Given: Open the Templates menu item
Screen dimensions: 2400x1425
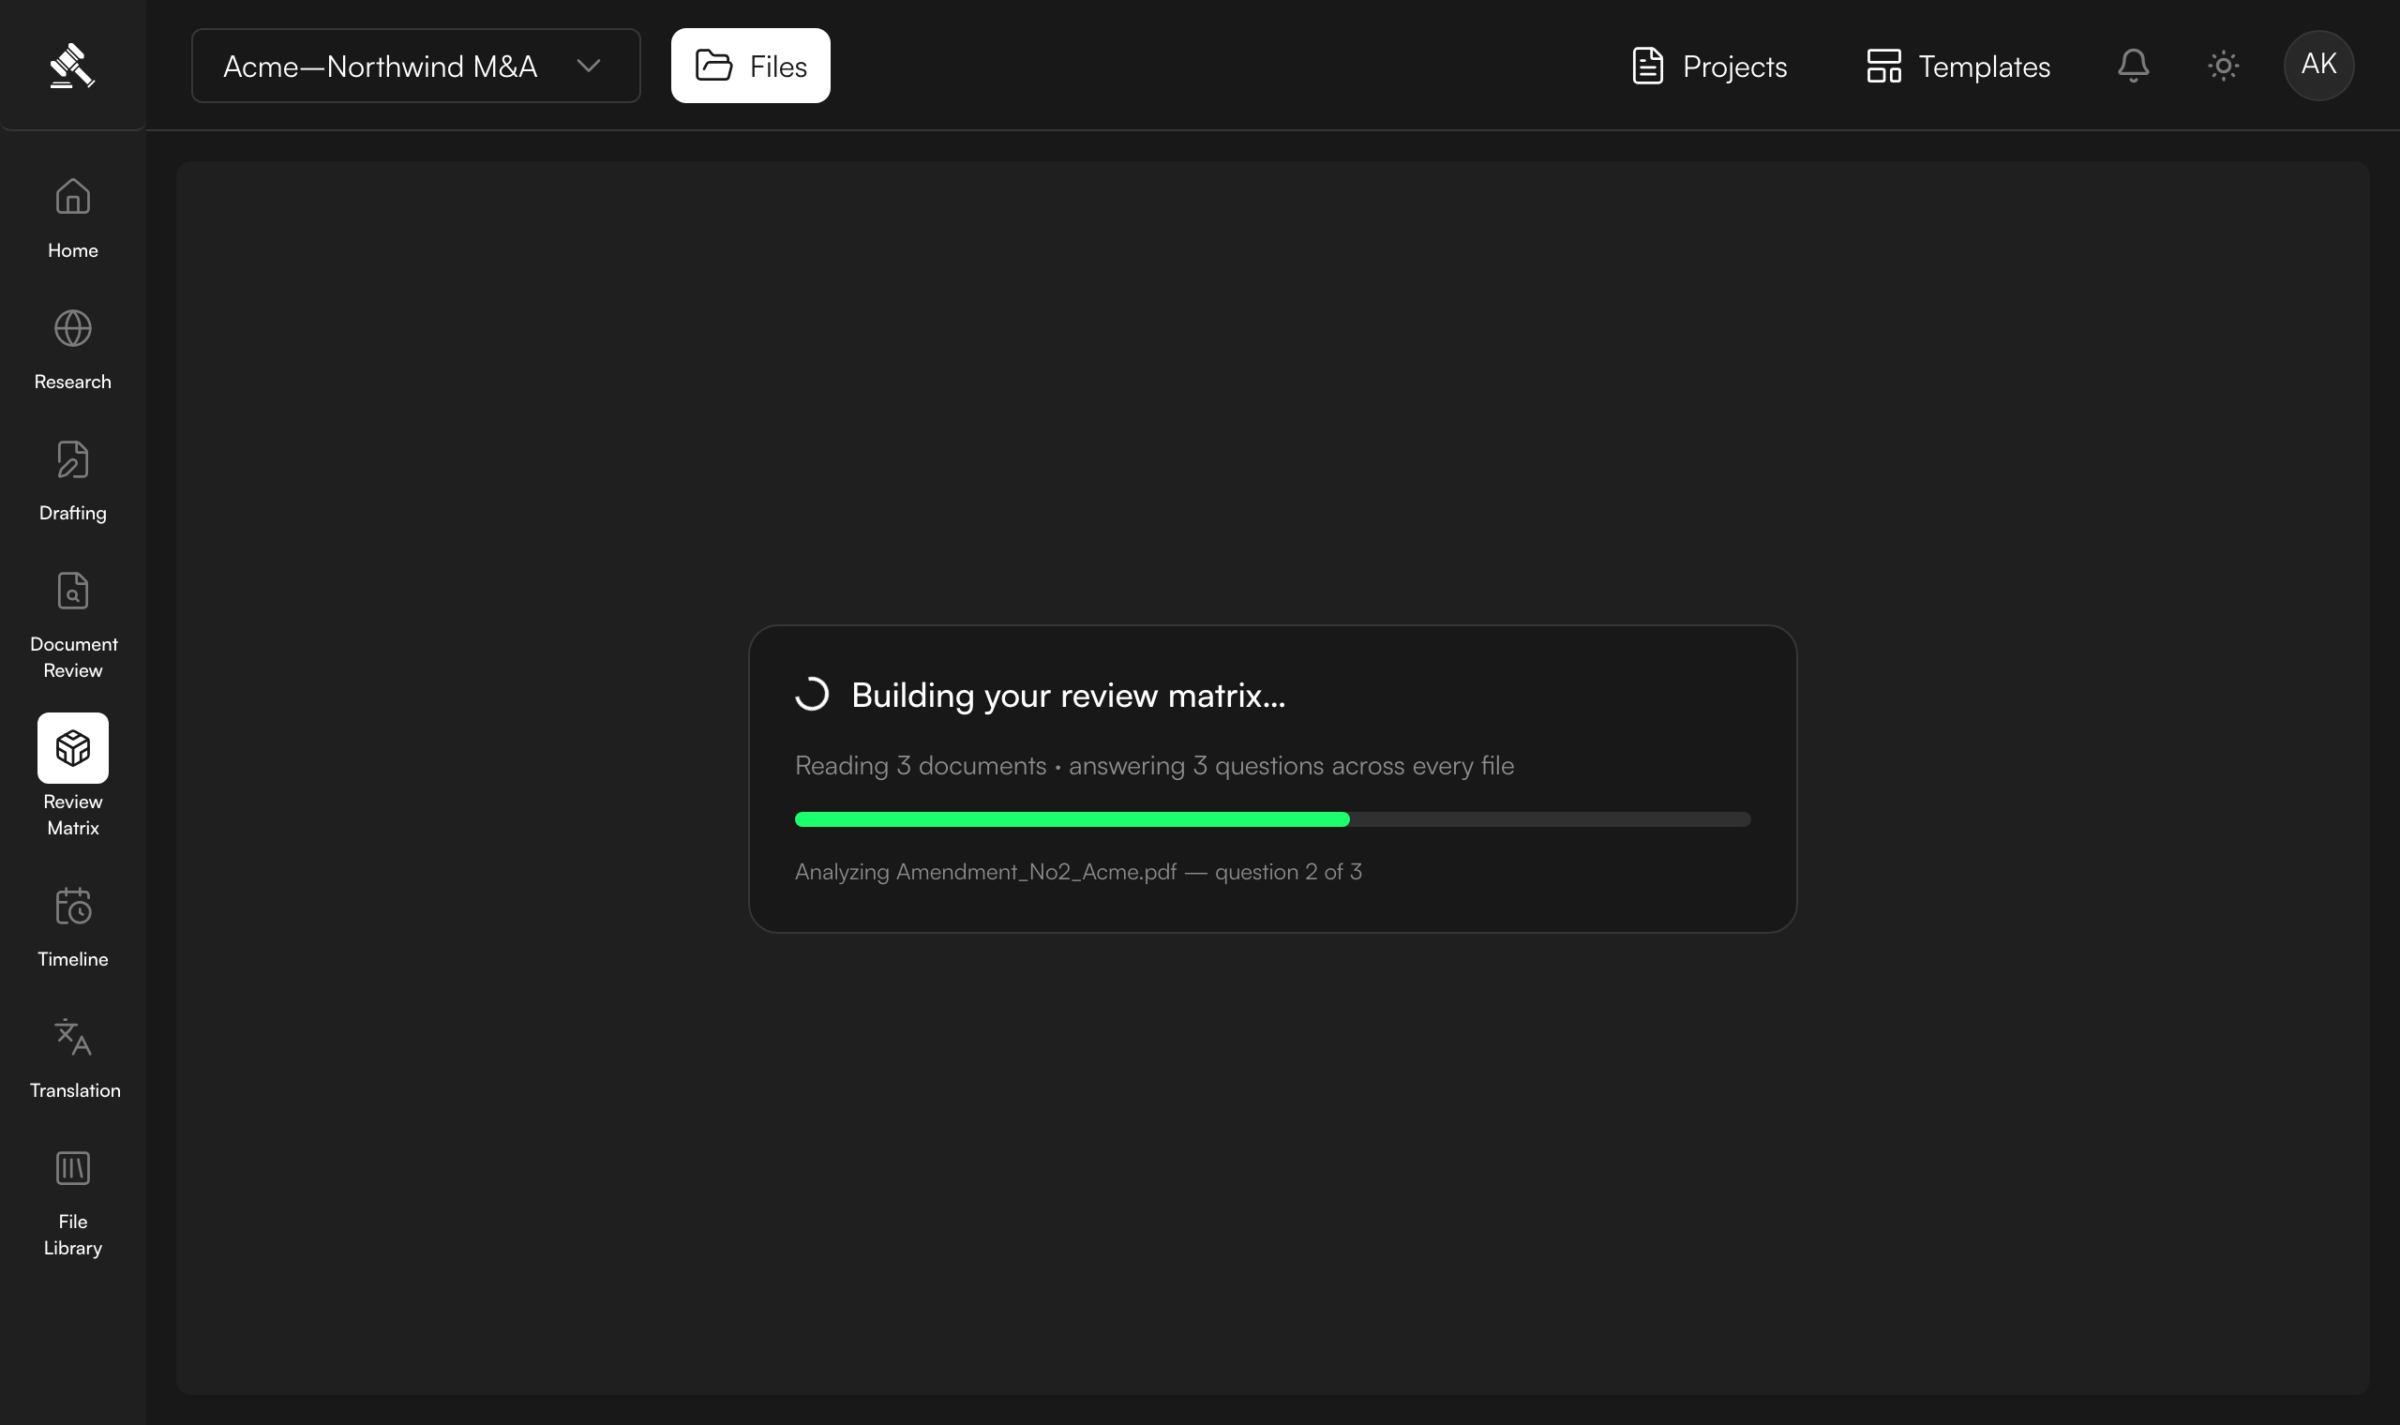Looking at the screenshot, I should point(1958,66).
